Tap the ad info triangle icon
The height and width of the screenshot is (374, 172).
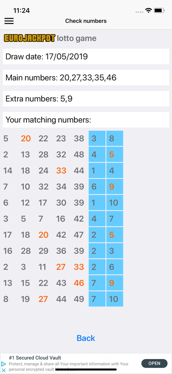[4, 364]
